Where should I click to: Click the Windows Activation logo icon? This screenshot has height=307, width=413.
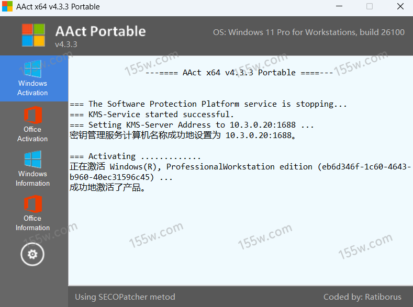(32, 69)
